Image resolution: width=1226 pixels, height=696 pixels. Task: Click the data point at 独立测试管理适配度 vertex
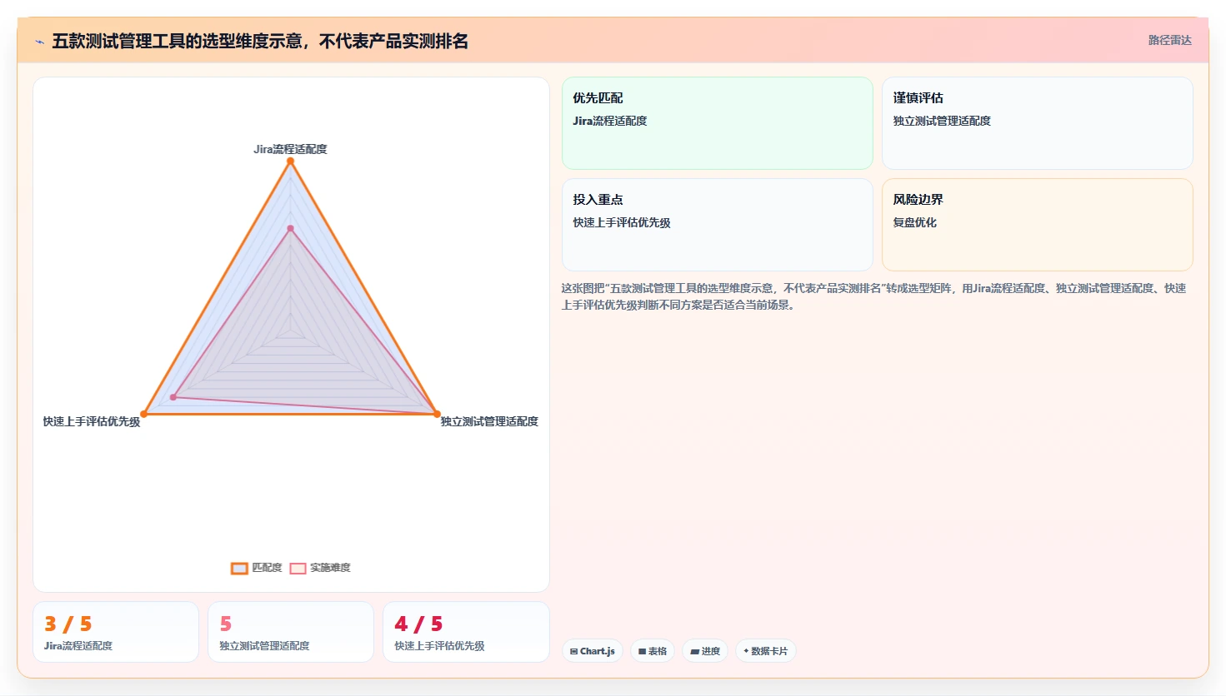pos(437,414)
